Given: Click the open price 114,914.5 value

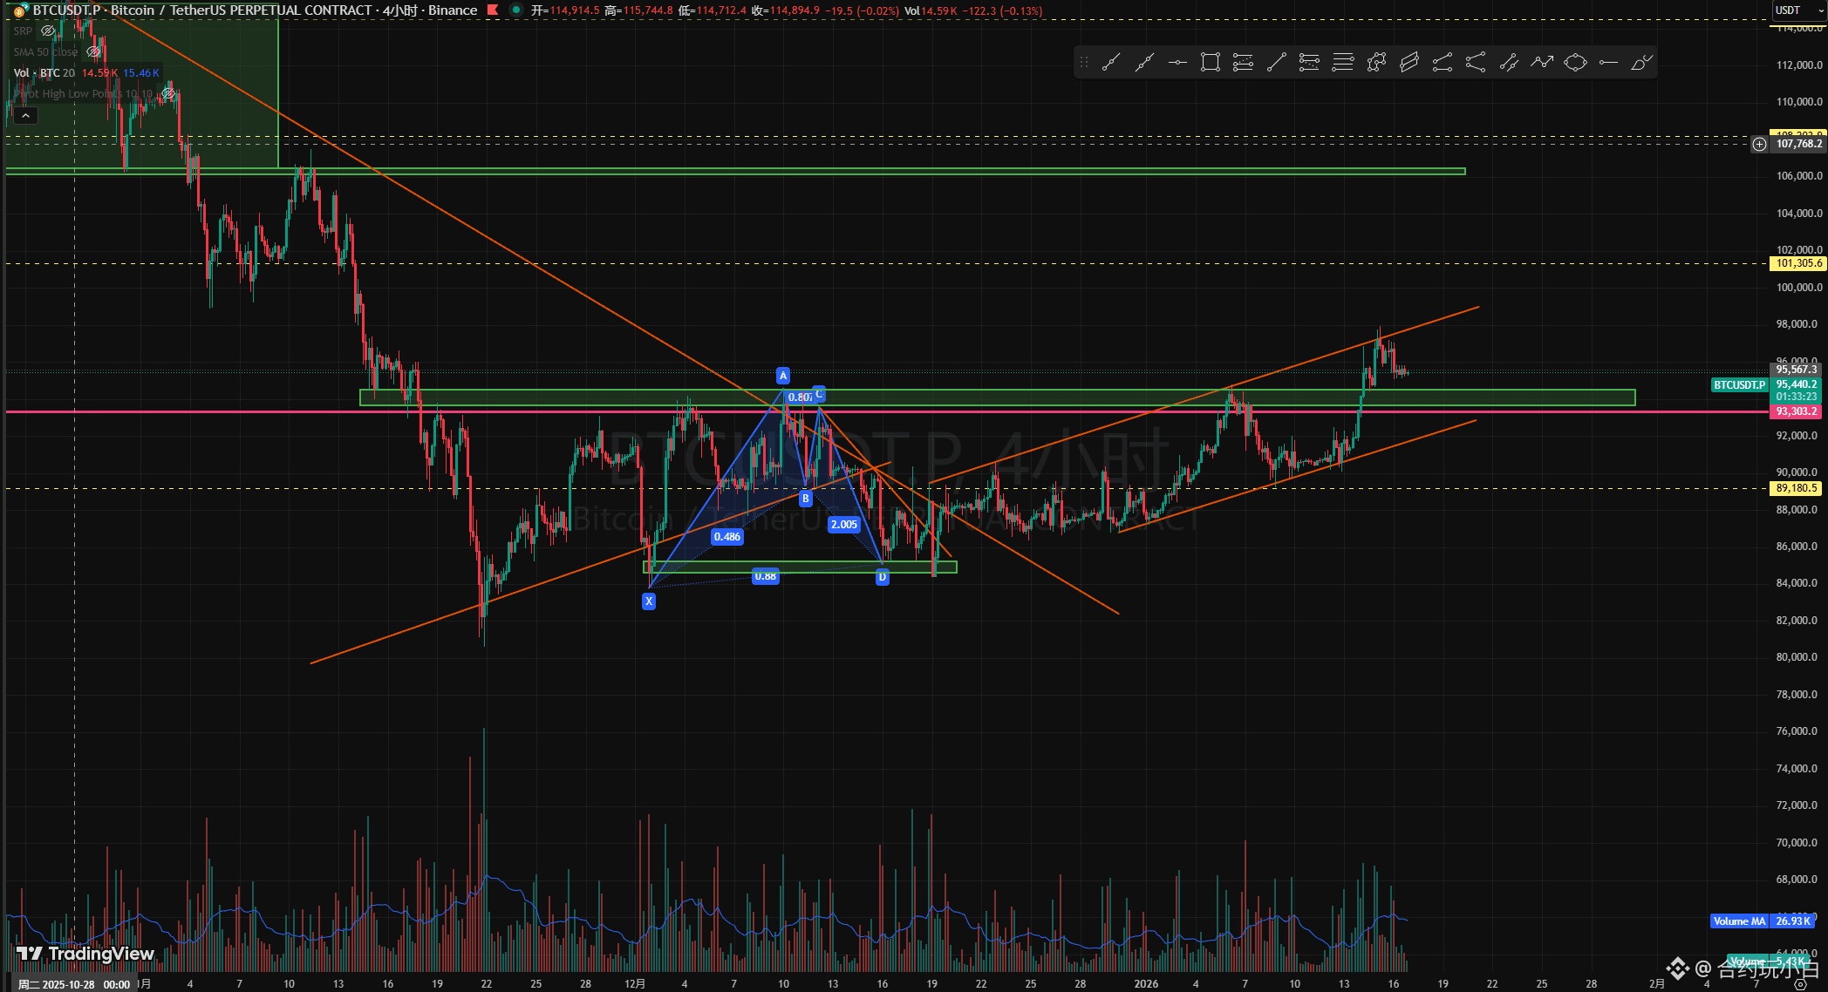Looking at the screenshot, I should pos(573,10).
